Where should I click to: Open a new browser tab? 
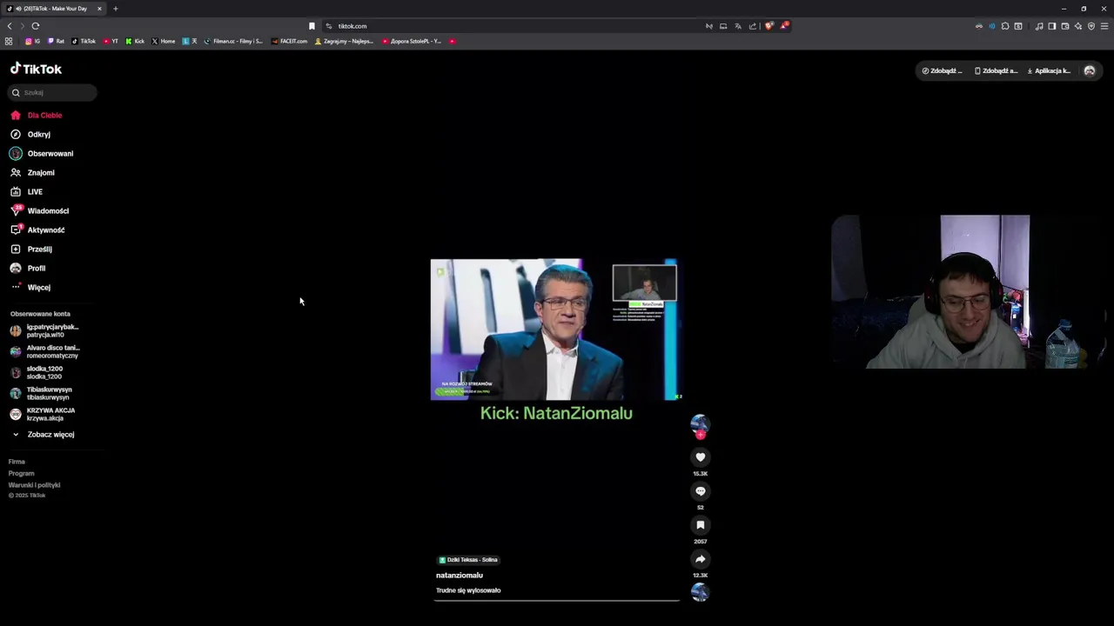point(115,9)
